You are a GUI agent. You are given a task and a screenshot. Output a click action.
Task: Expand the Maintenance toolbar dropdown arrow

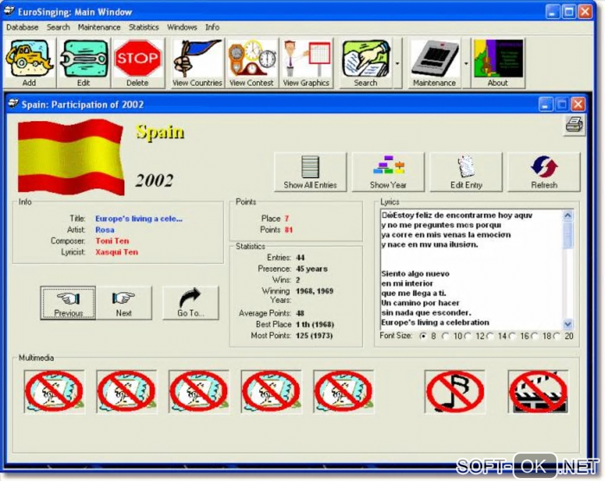pos(466,63)
